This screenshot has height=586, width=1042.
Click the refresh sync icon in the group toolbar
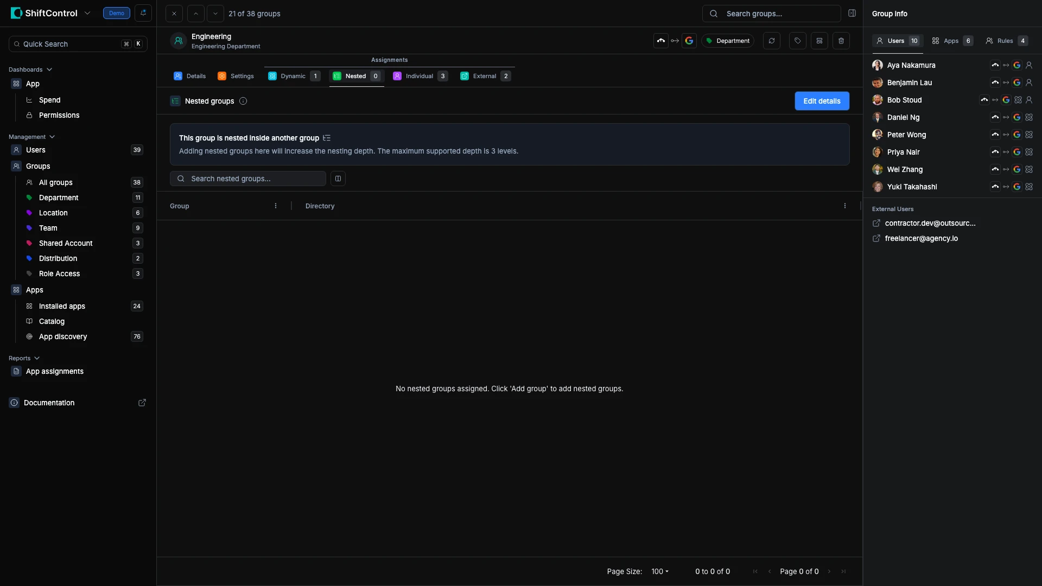pyautogui.click(x=772, y=40)
